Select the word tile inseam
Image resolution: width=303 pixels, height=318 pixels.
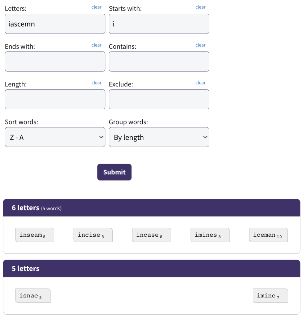click(x=34, y=235)
